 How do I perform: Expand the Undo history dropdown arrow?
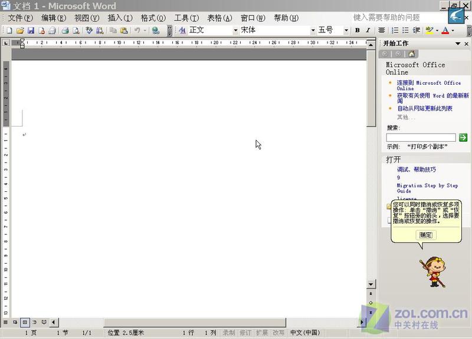(x=145, y=31)
